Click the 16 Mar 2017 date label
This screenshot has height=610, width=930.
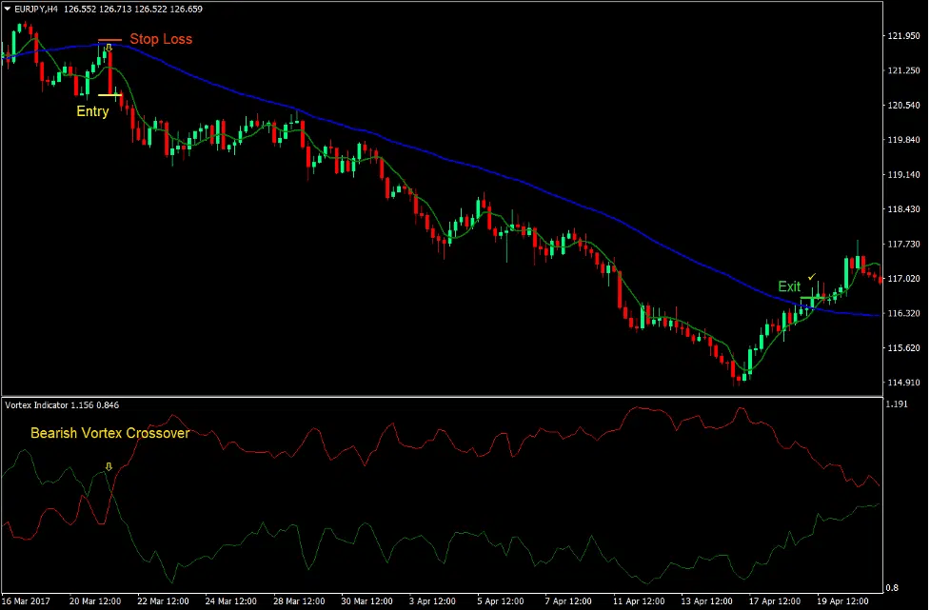[x=26, y=600]
